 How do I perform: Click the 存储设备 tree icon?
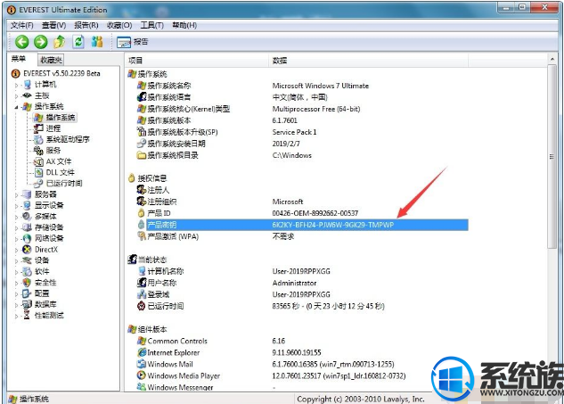click(x=27, y=227)
